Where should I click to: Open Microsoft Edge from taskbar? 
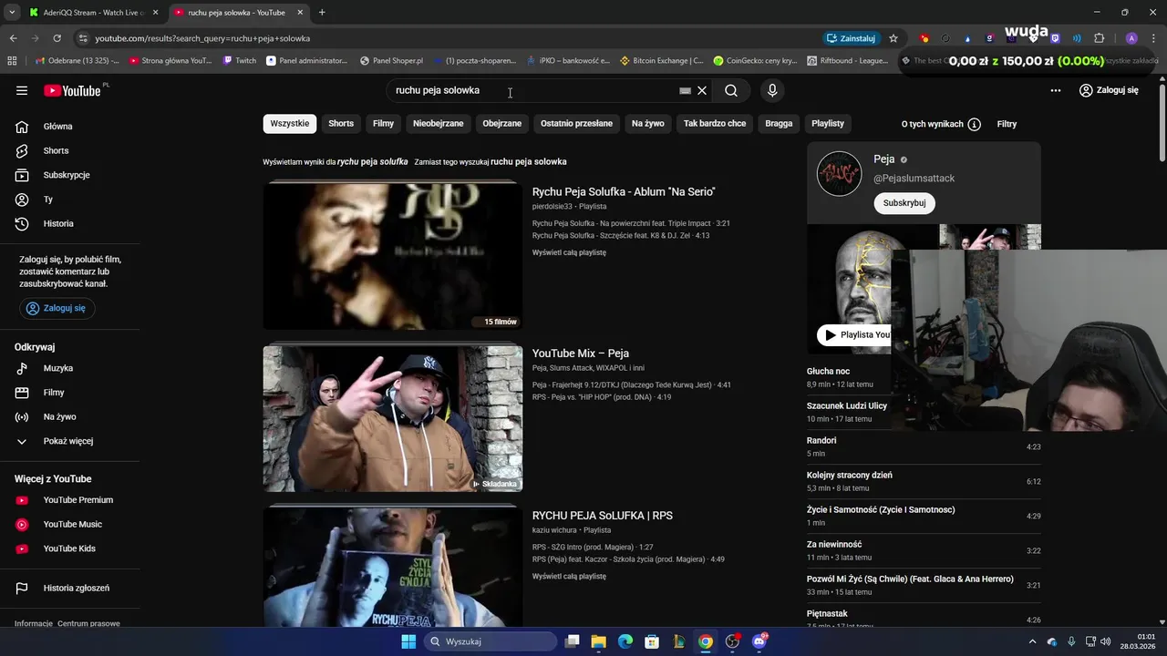click(x=625, y=641)
